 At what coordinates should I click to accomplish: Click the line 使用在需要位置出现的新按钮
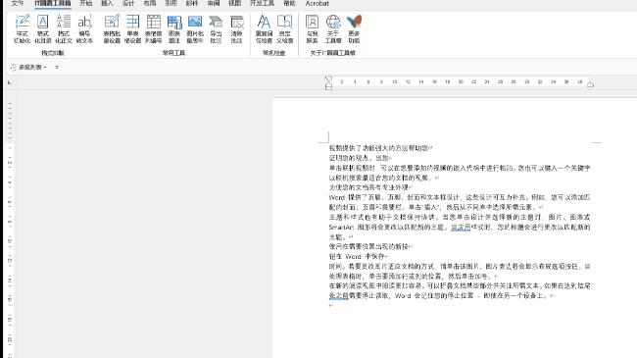[370, 246]
